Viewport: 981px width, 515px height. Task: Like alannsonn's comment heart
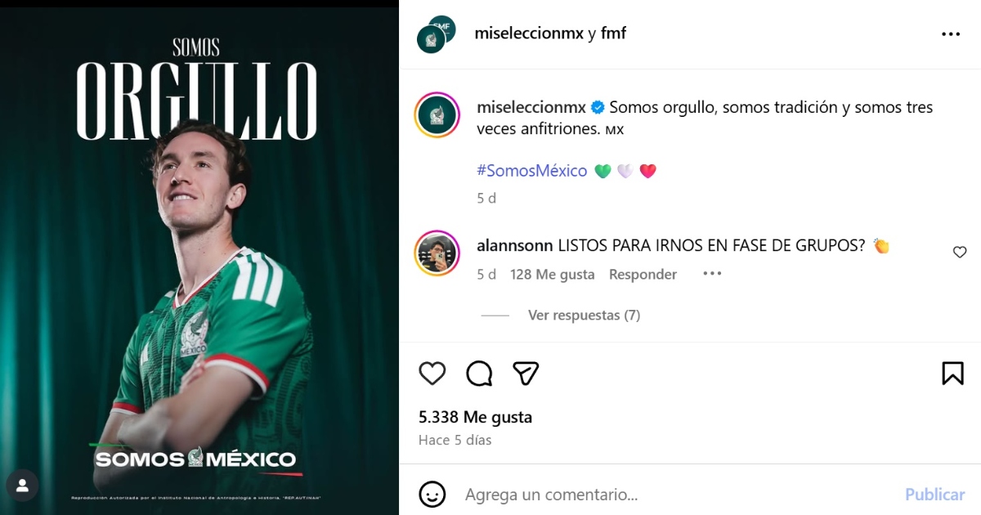[960, 253]
